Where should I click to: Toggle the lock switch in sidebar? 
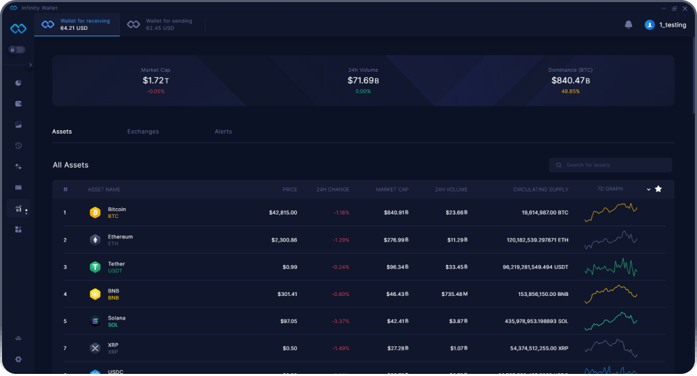point(17,49)
